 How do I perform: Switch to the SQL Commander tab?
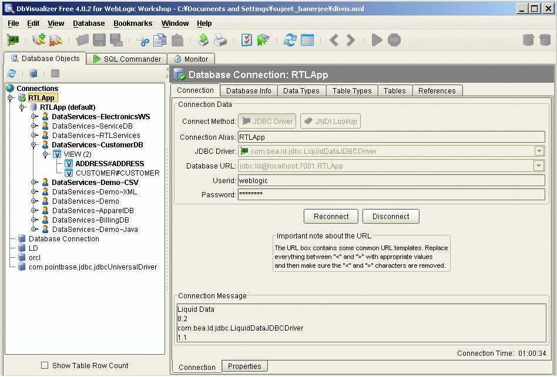coord(127,59)
